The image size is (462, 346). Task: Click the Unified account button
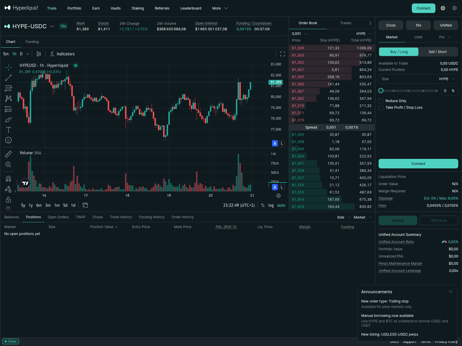click(446, 25)
